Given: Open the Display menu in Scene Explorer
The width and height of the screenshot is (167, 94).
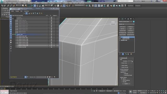Looking at the screenshot, I should 17,11.
